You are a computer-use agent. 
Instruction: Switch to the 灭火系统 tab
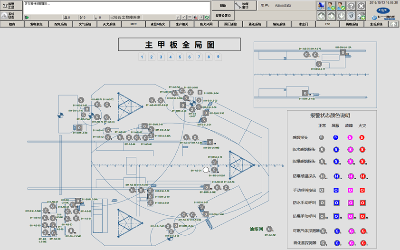pos(109,24)
